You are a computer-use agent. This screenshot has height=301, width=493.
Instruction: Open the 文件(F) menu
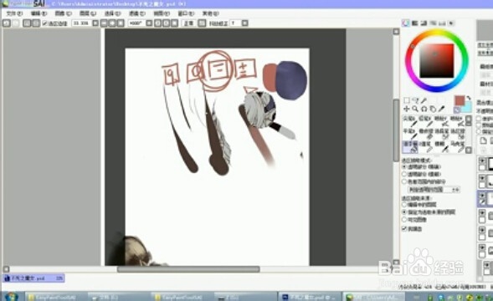coord(14,13)
